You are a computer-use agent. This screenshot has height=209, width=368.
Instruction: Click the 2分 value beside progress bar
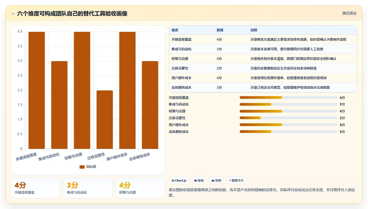click(342, 118)
